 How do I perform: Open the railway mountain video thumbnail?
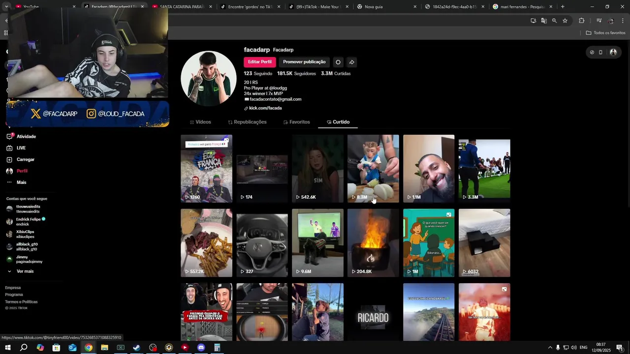[429, 312]
